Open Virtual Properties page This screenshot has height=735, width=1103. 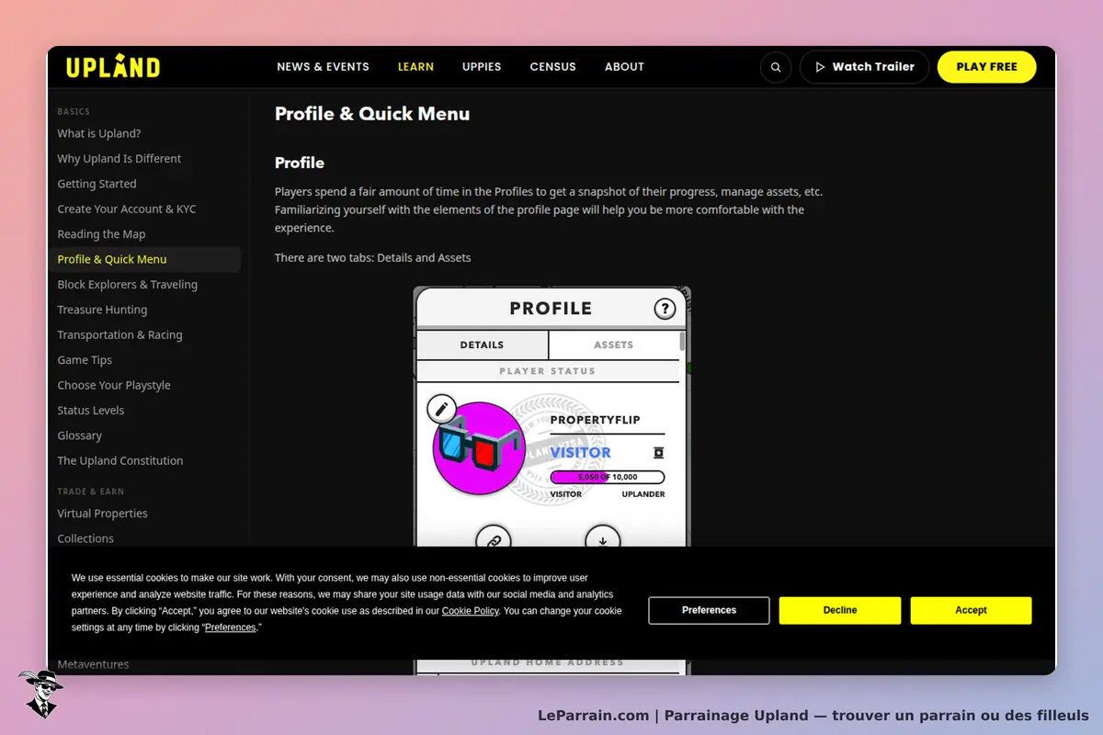102,514
